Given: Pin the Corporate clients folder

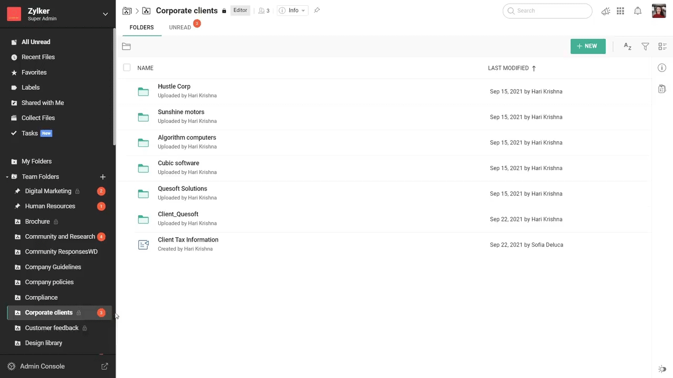Looking at the screenshot, I should tap(317, 10).
